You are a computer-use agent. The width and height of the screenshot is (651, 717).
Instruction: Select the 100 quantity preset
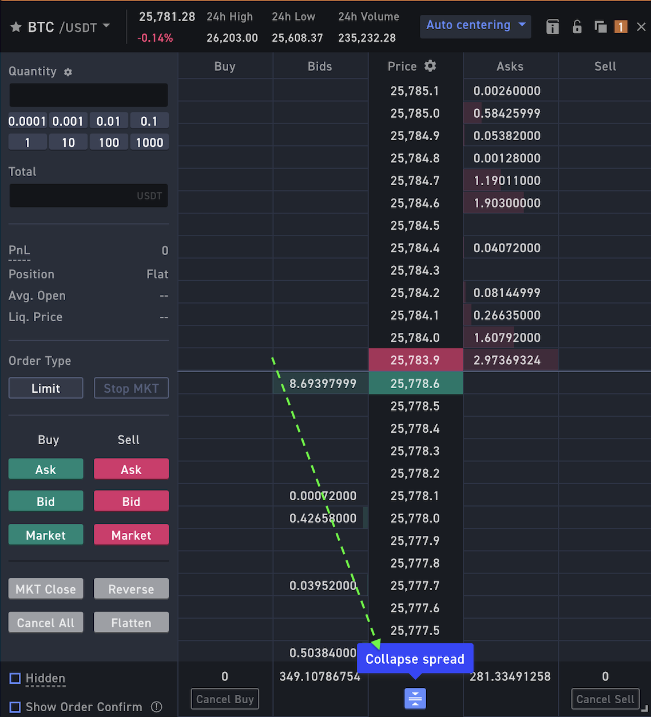point(109,142)
